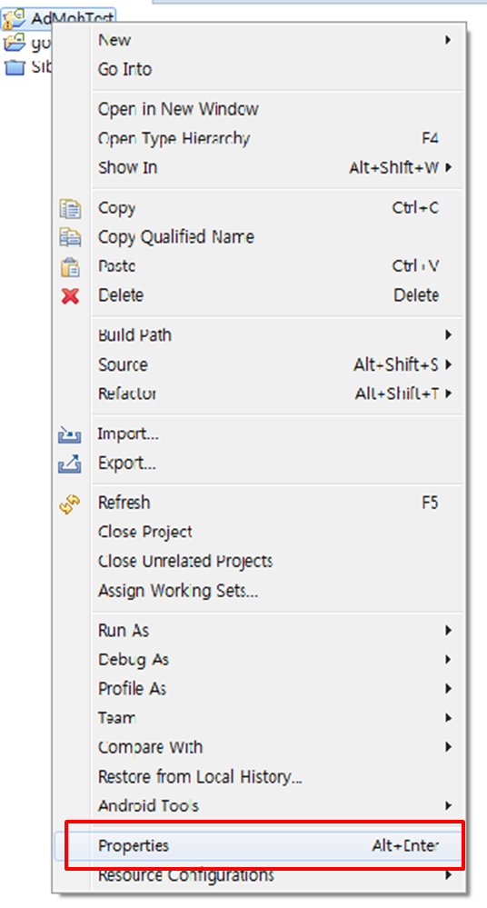Click the Paste clipboard icon
The image size is (487, 908).
70,267
